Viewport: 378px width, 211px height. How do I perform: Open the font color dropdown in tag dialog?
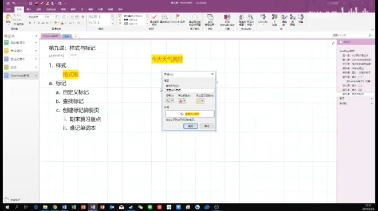[x=182, y=101]
